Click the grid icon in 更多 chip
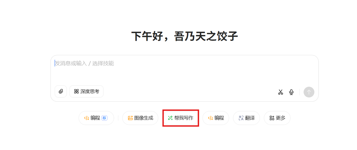Image resolution: width=357 pixels, height=150 pixels. click(x=272, y=118)
